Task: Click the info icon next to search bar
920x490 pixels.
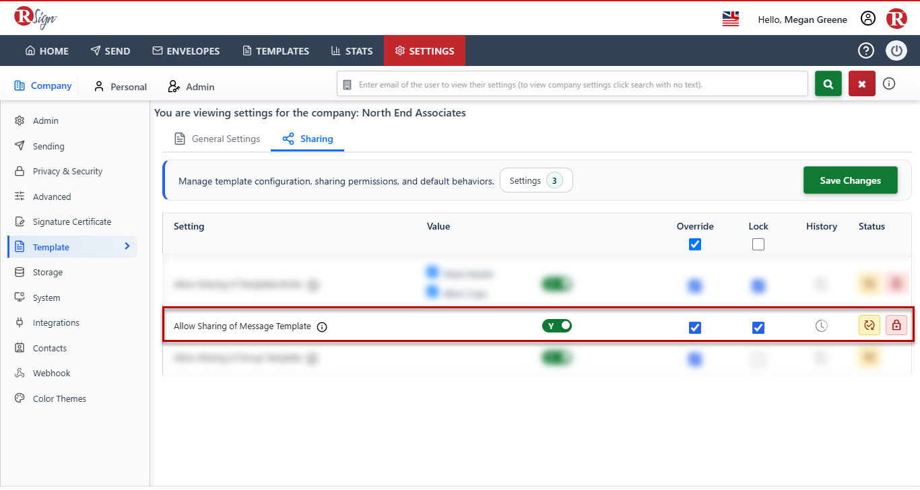Action: [889, 84]
